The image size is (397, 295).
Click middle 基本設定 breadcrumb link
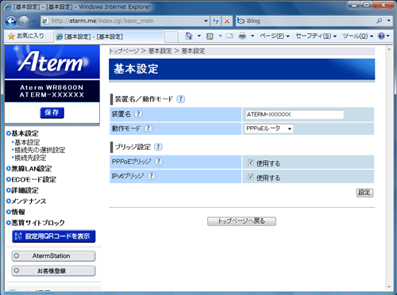160,51
